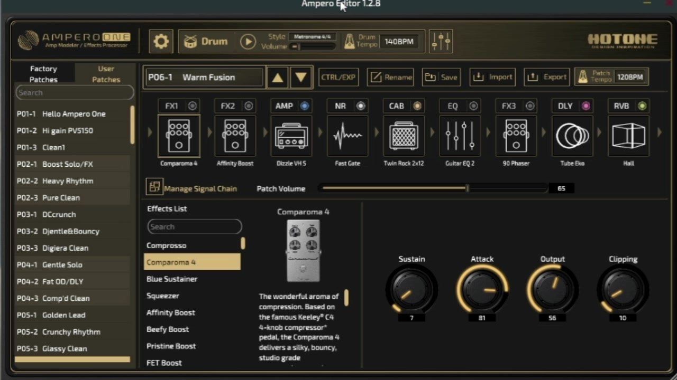This screenshot has width=677, height=380.
Task: Open the mixer sliders icon
Action: click(x=441, y=41)
